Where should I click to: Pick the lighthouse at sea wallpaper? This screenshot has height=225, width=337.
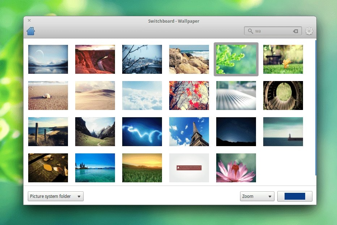tap(283, 131)
